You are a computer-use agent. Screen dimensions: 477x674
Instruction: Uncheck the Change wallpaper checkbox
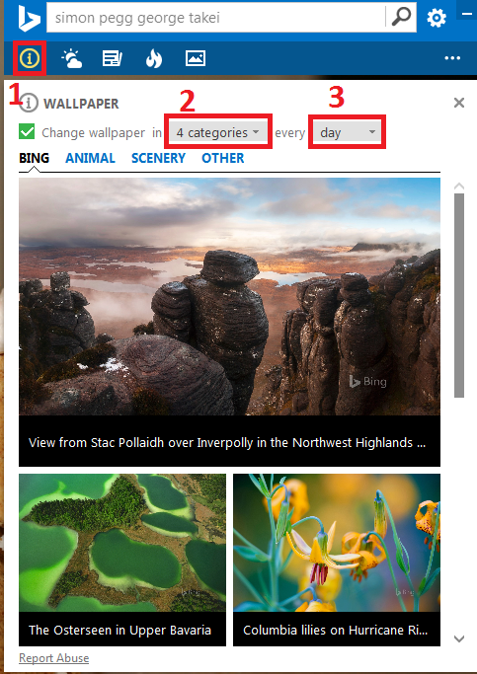[27, 131]
